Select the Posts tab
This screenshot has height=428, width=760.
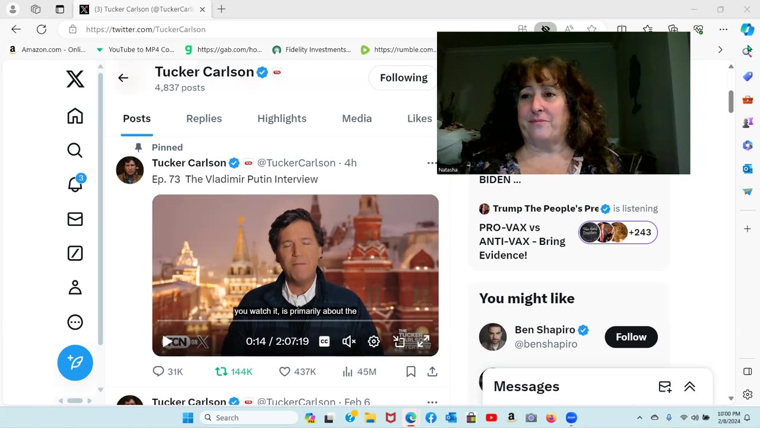pyautogui.click(x=137, y=118)
